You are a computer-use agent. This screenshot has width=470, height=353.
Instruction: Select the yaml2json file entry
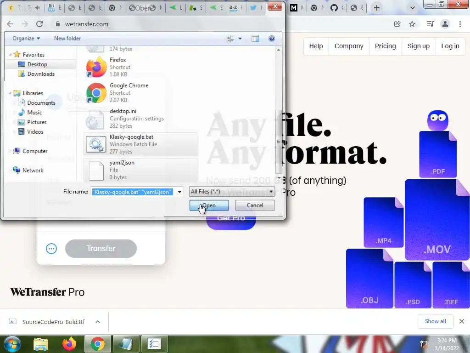[141, 170]
